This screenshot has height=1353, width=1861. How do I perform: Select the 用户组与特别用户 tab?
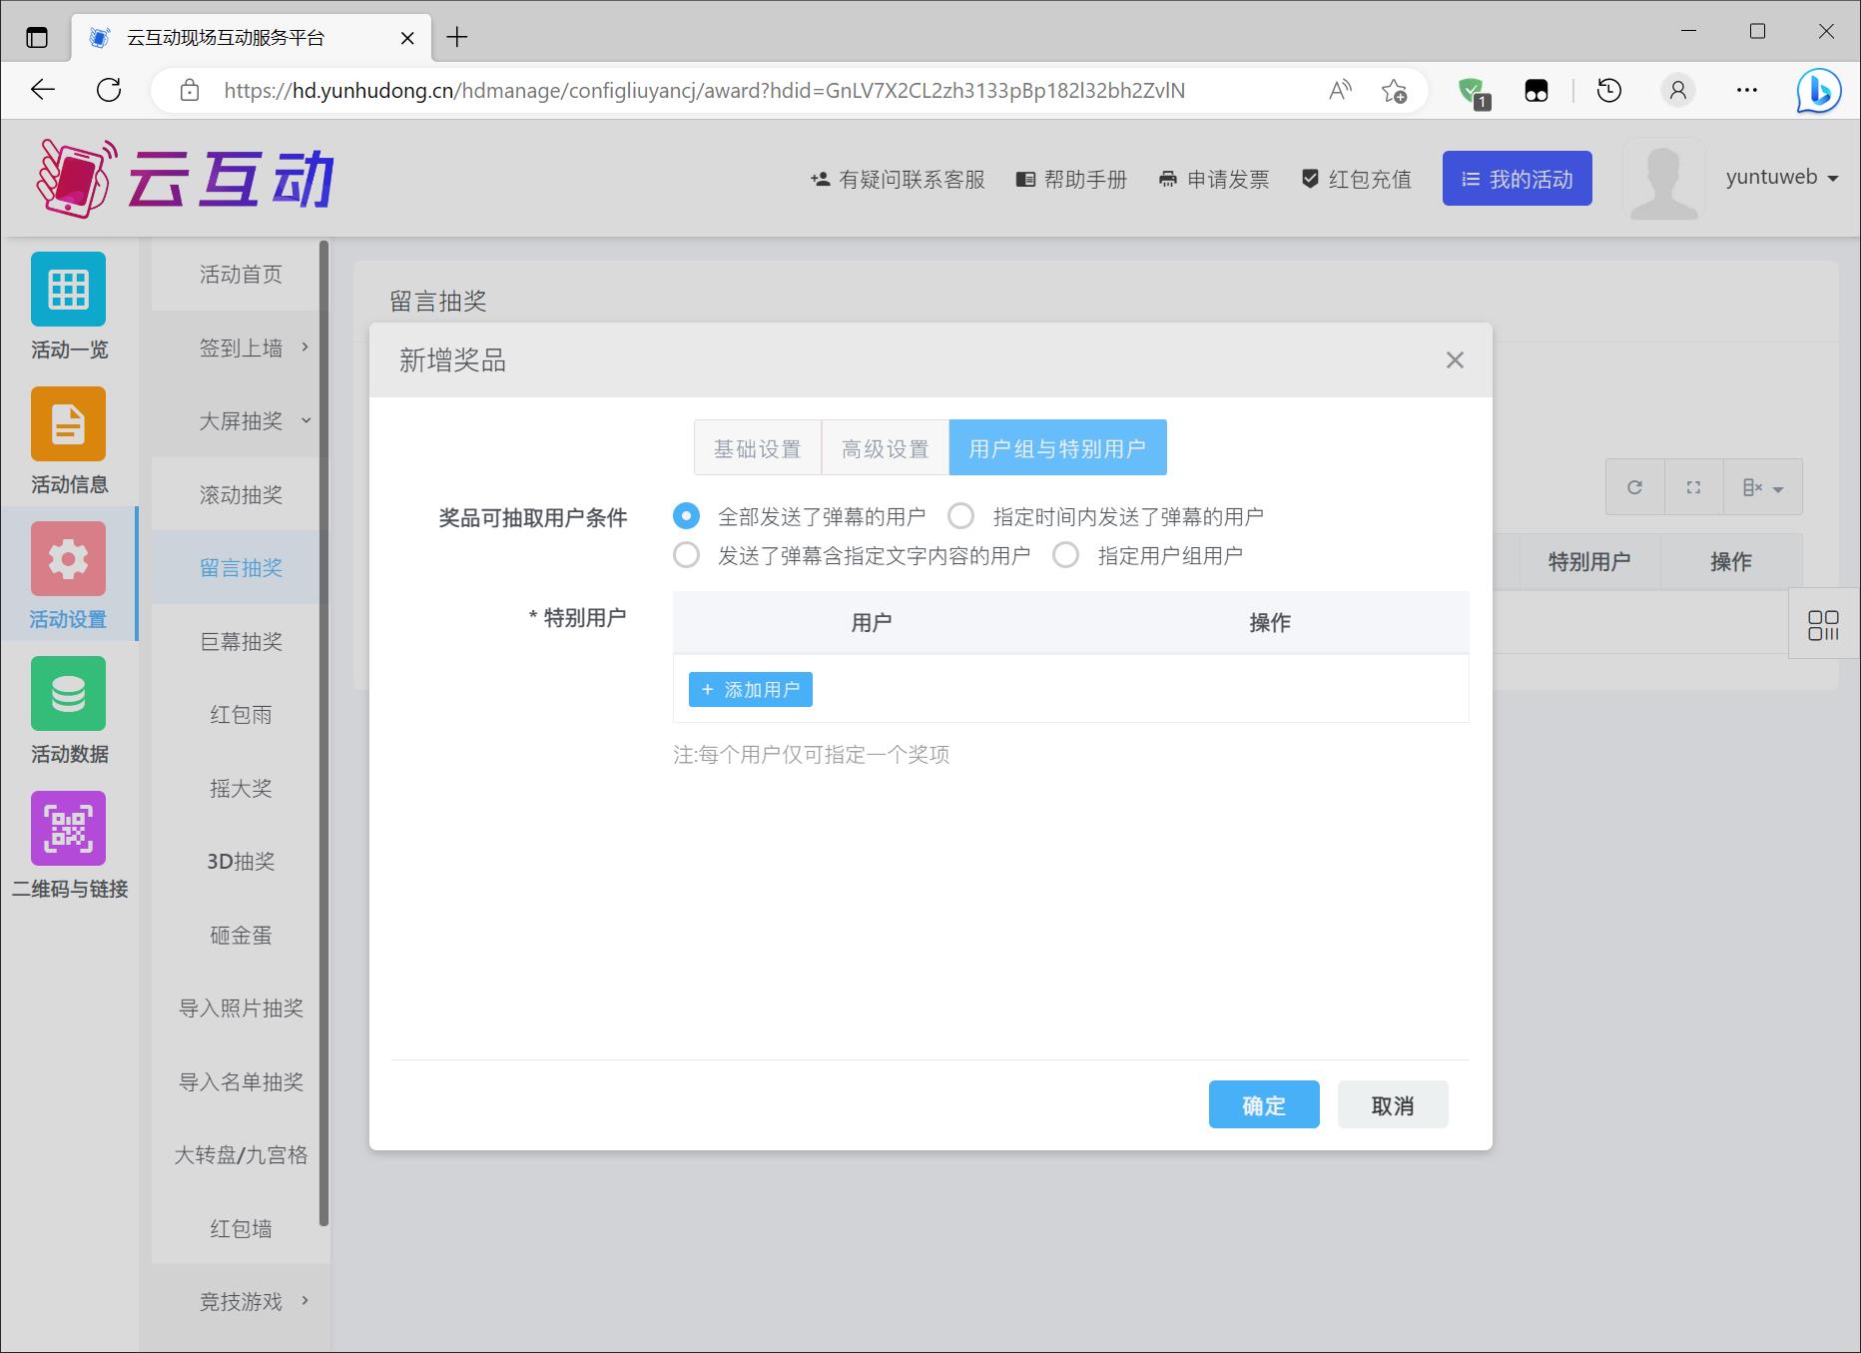[x=1057, y=447]
